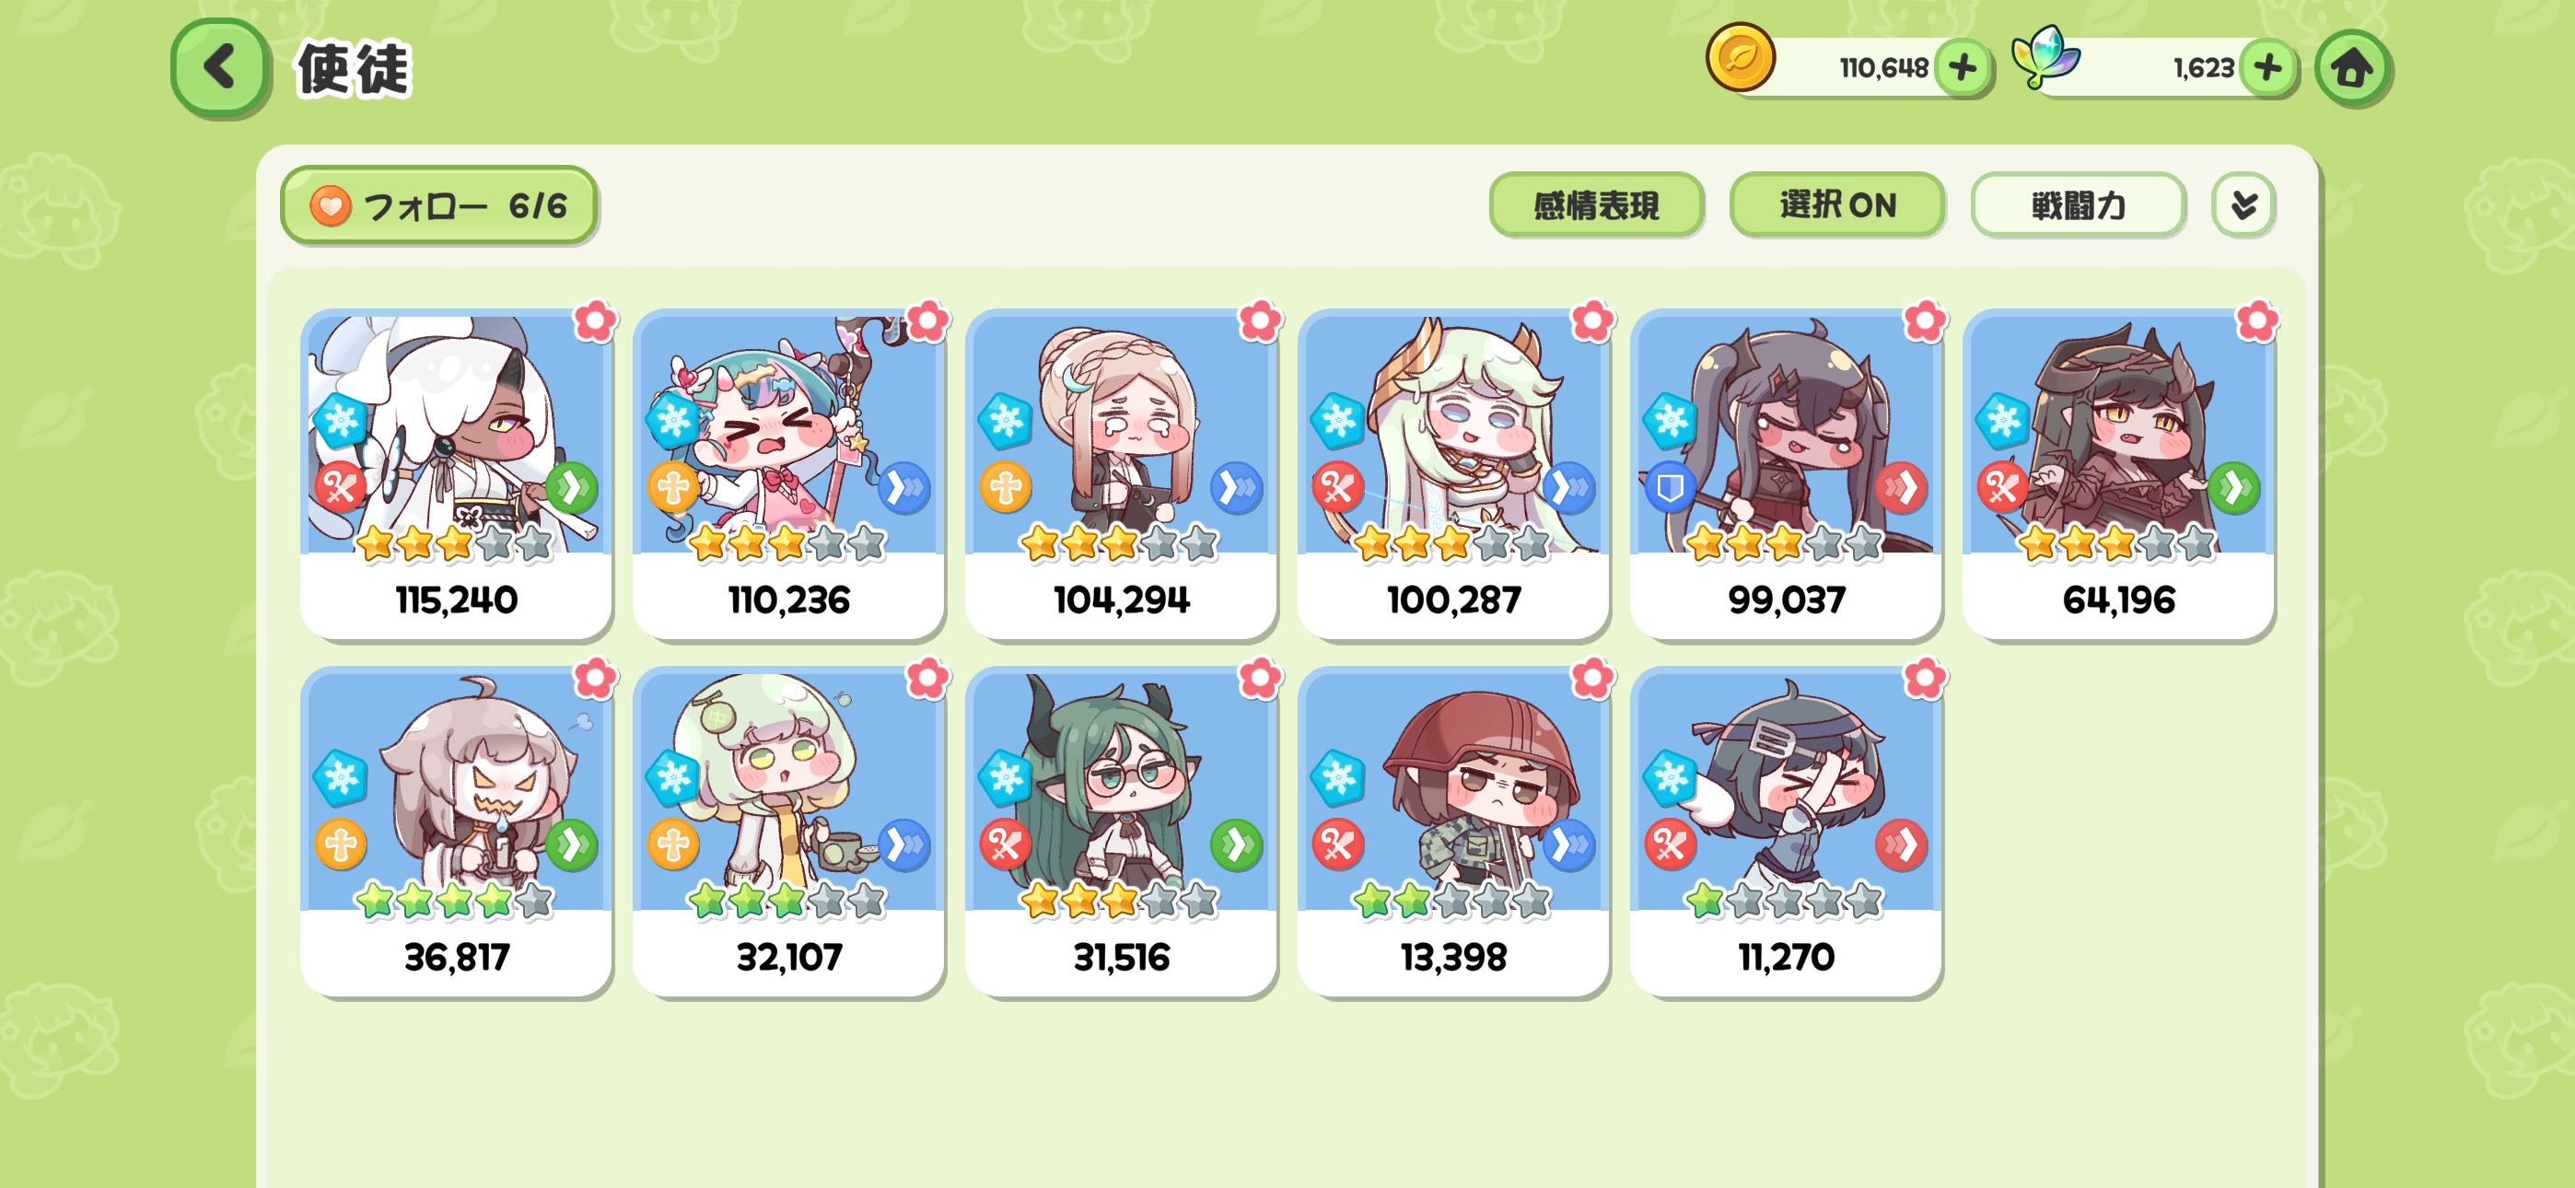Toggle flower favorite on 115,240 character
2575x1188 pixels.
595,321
